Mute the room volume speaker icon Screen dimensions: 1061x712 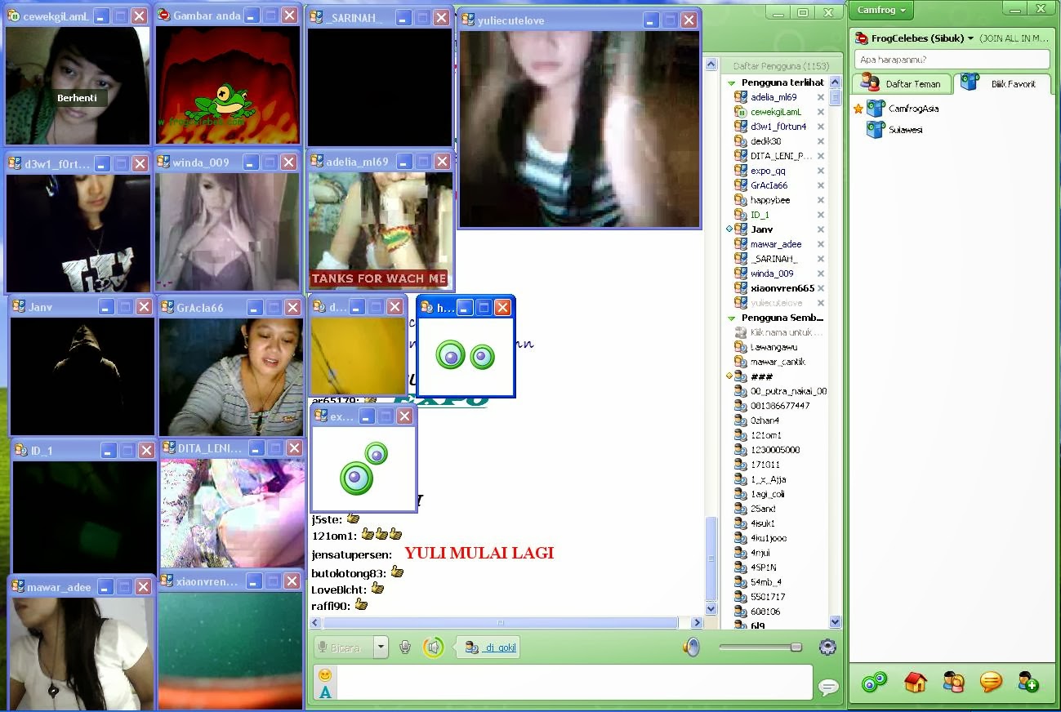[x=692, y=647]
